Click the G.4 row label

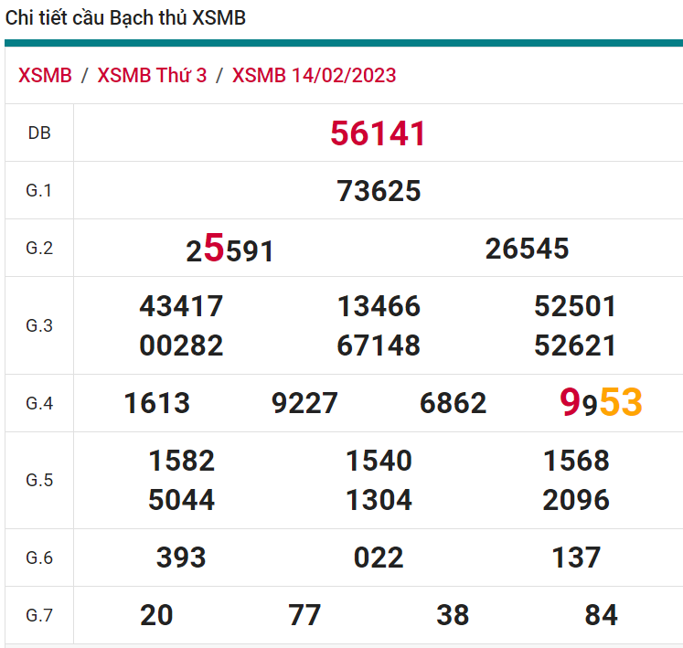pos(39,403)
